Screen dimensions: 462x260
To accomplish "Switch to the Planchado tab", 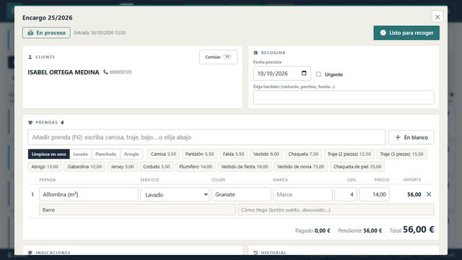I will tap(106, 154).
